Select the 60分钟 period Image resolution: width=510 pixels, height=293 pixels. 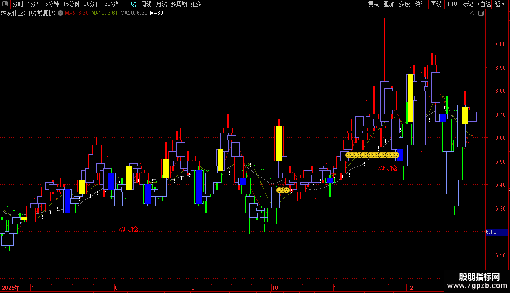tap(113, 4)
